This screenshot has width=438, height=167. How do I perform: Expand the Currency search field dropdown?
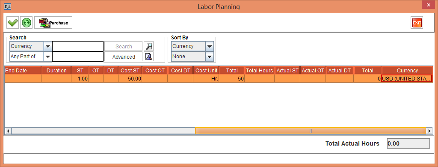(48, 46)
